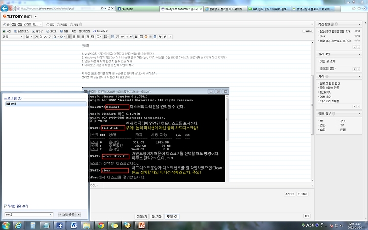Click the preview button below editor
368x230 pixels.
(x=142, y=216)
